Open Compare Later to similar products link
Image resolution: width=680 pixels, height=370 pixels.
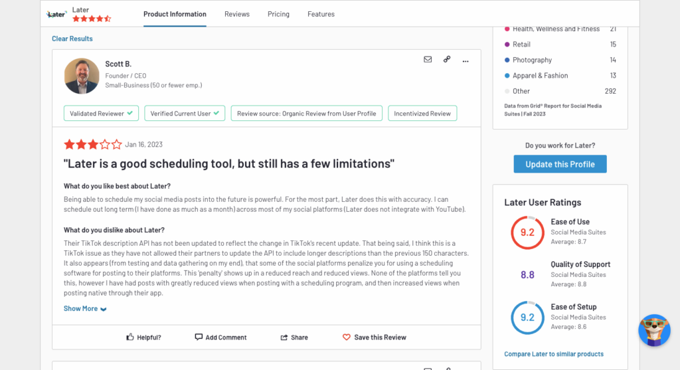click(554, 354)
